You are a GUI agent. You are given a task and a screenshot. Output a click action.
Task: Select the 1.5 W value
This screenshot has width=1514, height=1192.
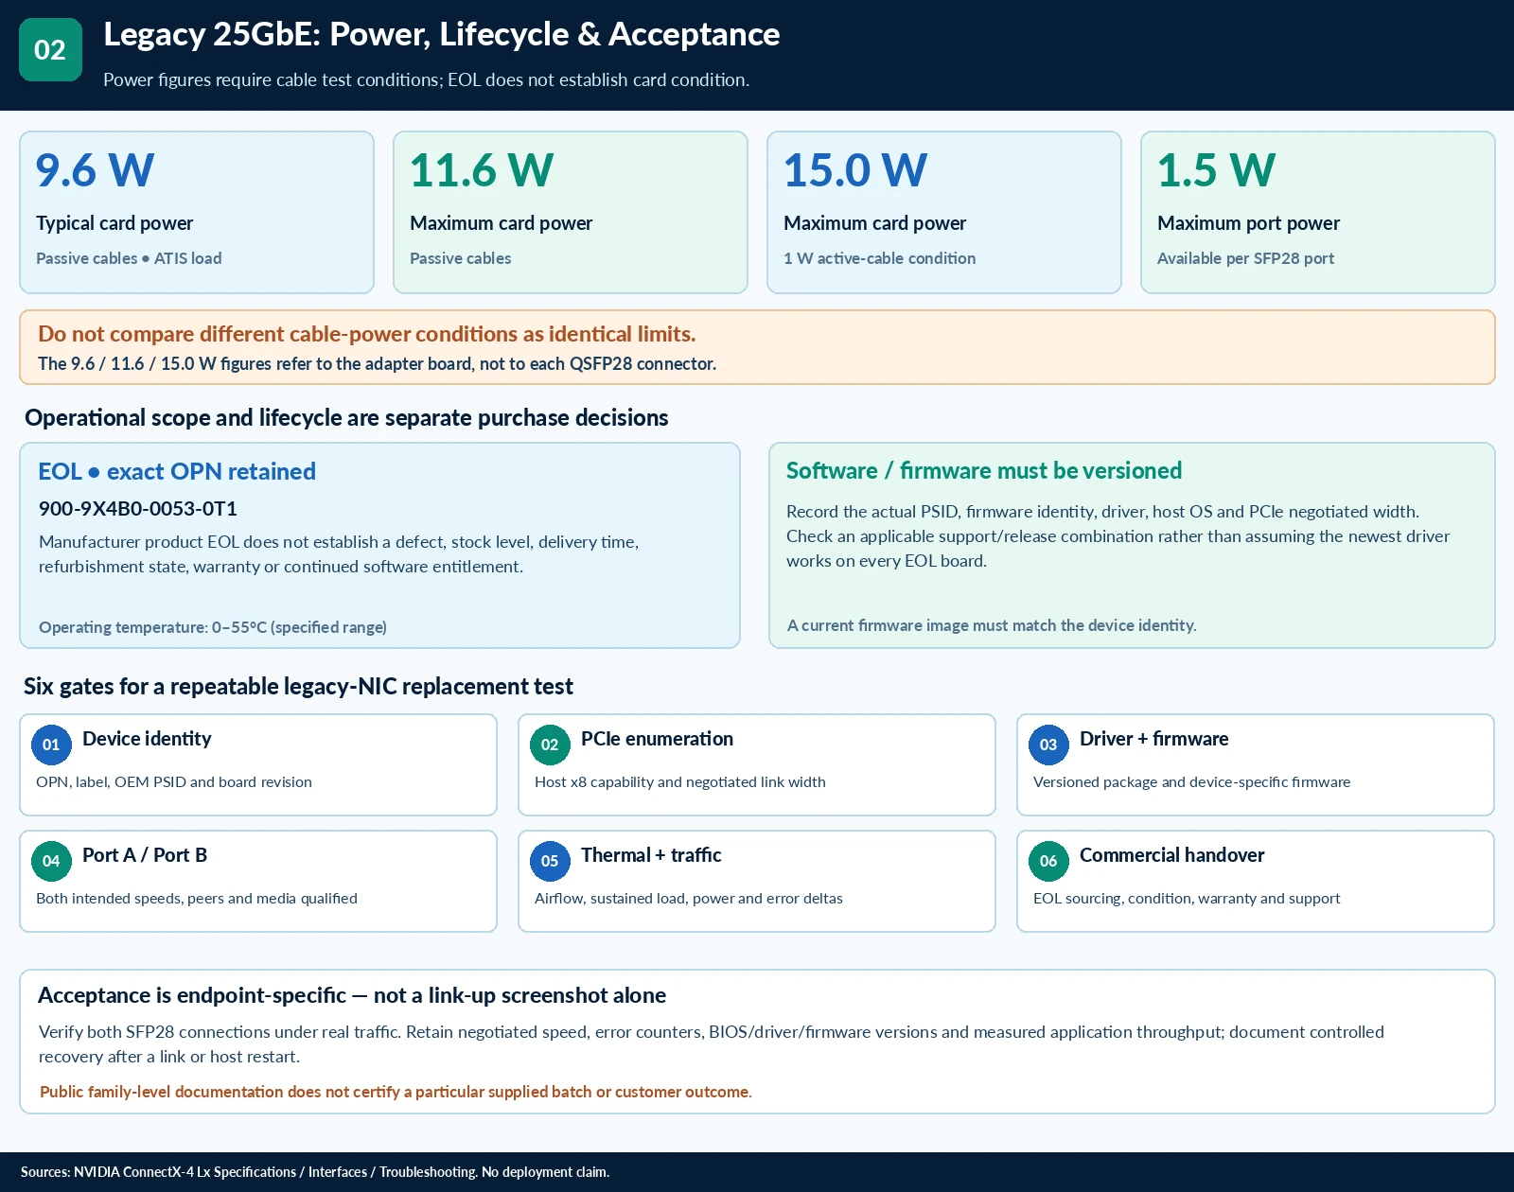[x=1216, y=171]
